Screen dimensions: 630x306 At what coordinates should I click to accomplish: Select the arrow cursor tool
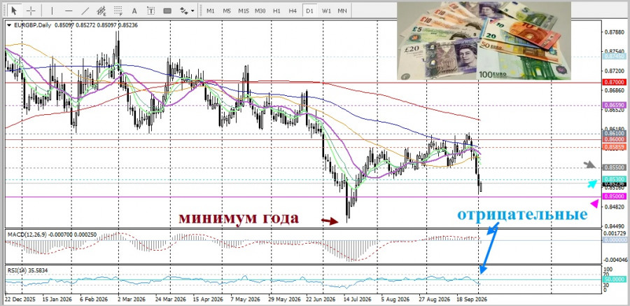(x=15, y=11)
